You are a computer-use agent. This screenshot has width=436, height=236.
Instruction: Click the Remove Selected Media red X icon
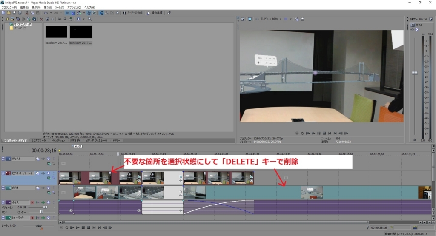(41, 19)
